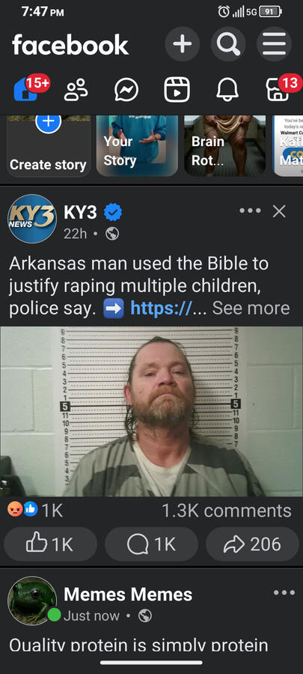
Task: Share the post using 206 button
Action: click(252, 544)
